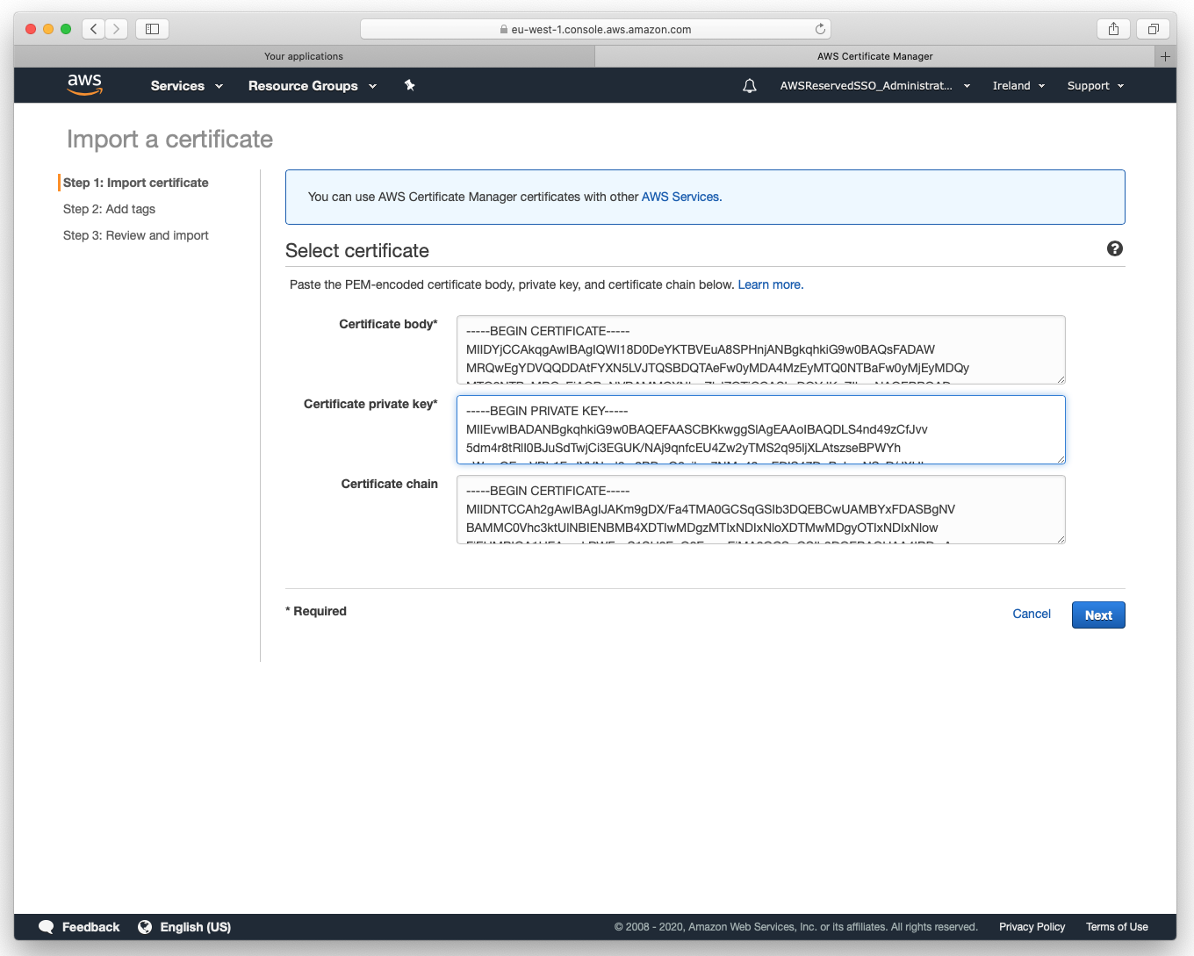Click the Certificate chain label
The height and width of the screenshot is (956, 1194).
pyautogui.click(x=389, y=484)
